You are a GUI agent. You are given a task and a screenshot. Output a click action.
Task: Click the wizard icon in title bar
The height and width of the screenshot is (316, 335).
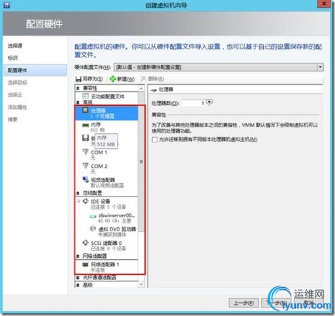[7, 5]
